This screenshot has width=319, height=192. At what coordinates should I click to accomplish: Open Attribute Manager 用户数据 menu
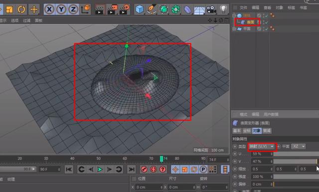[x=271, y=115]
